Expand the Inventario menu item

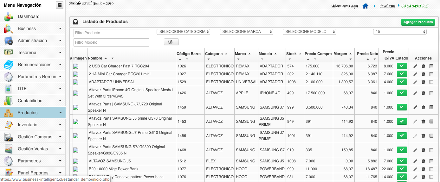33,125
